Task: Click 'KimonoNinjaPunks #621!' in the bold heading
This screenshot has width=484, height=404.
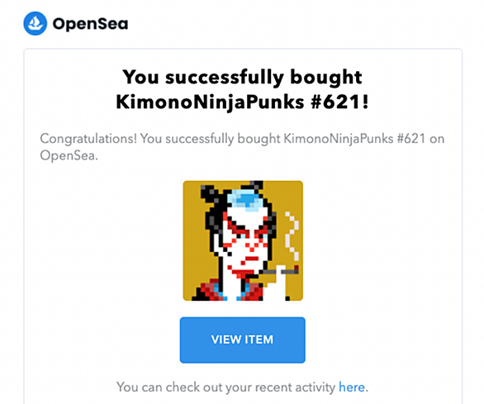Action: tap(242, 102)
